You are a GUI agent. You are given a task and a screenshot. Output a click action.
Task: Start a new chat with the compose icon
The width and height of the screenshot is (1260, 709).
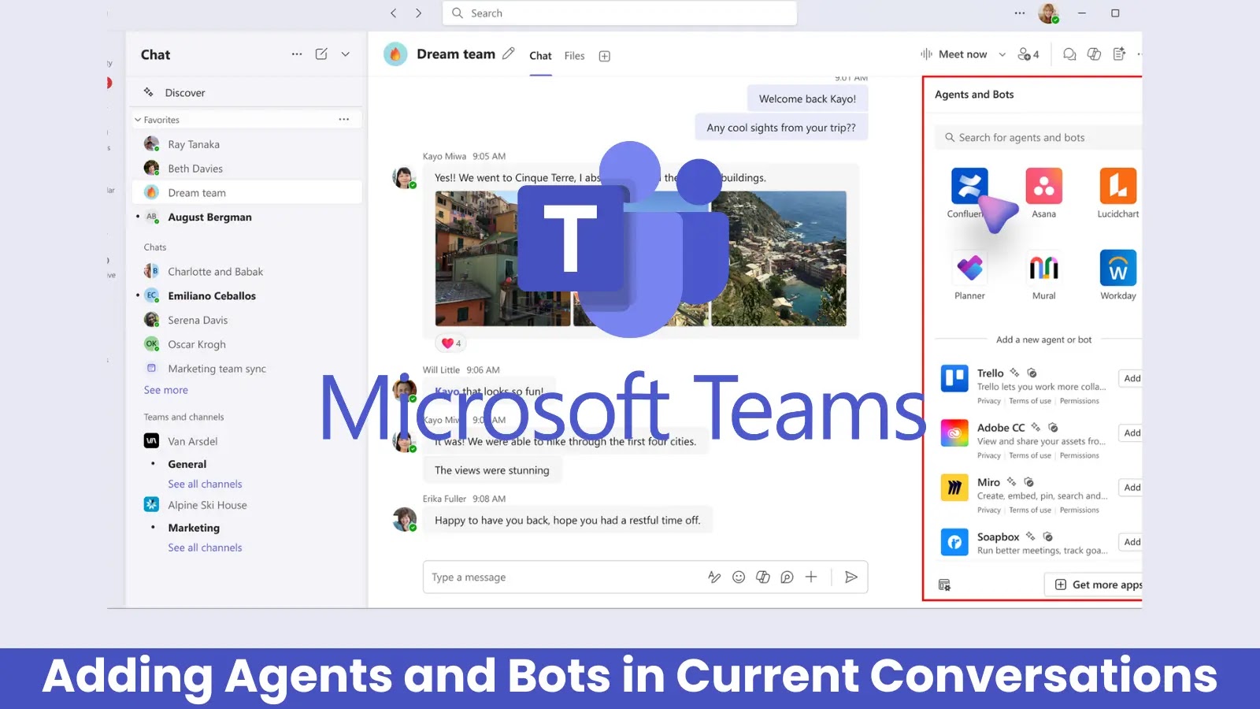(321, 54)
